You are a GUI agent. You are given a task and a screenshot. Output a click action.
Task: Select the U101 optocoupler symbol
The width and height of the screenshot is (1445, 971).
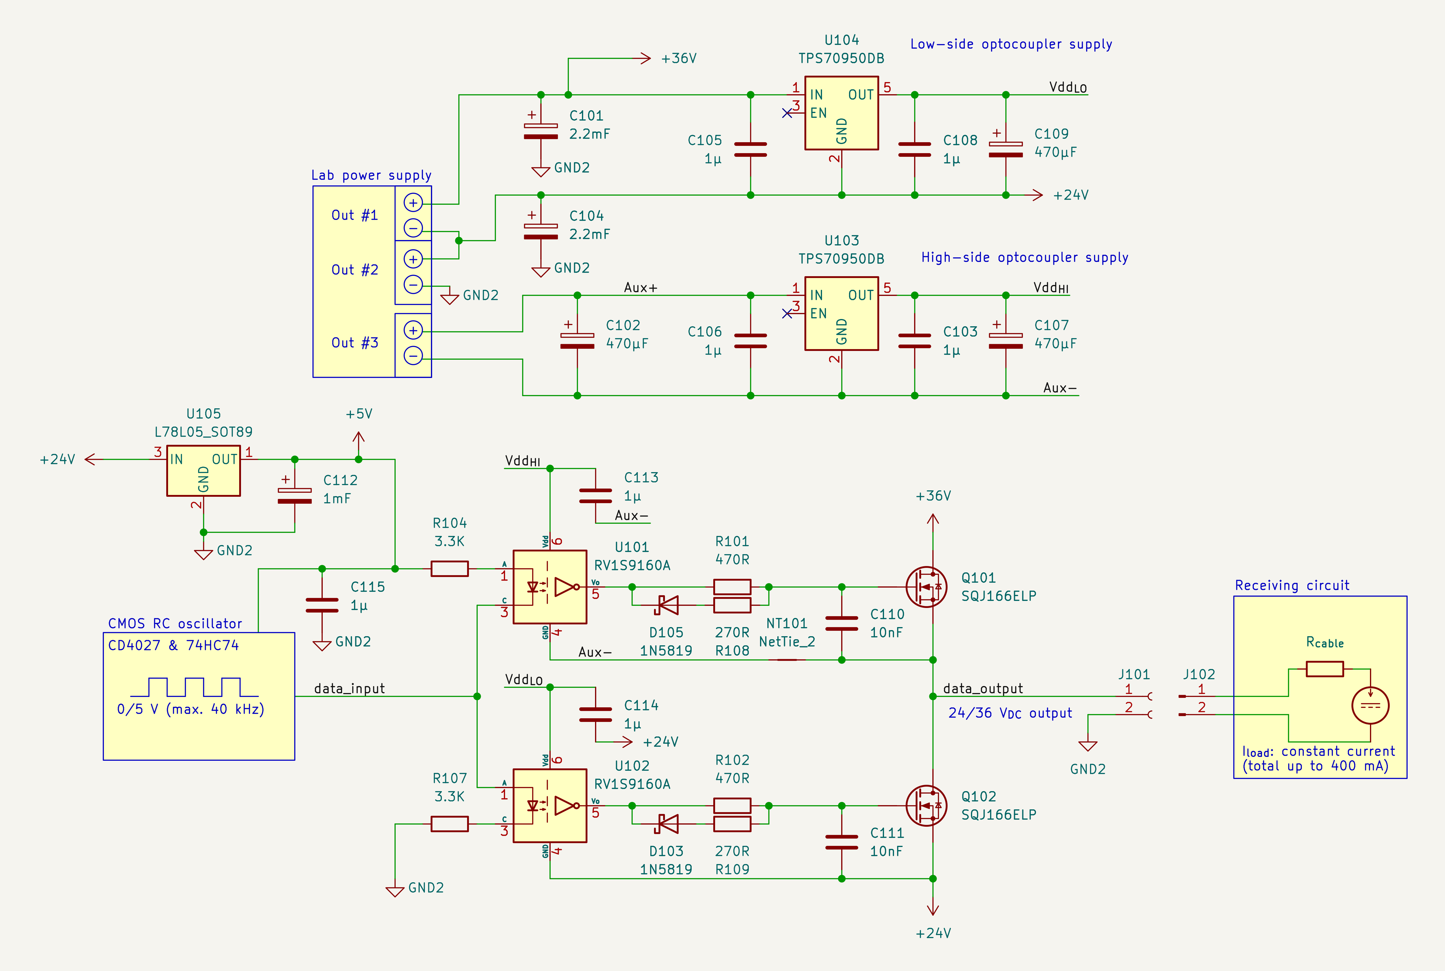tap(549, 586)
